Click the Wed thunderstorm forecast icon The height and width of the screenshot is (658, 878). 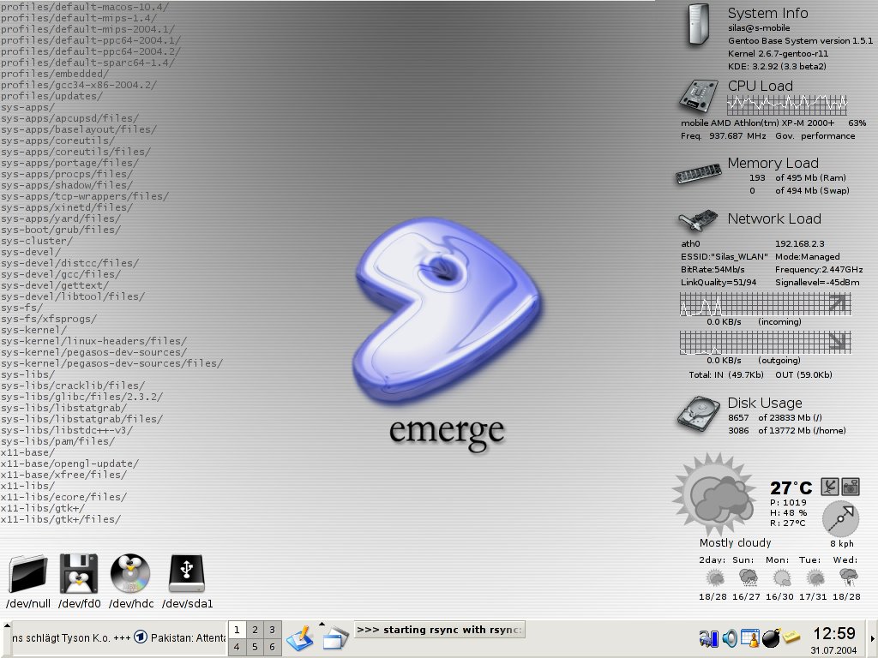(x=849, y=577)
